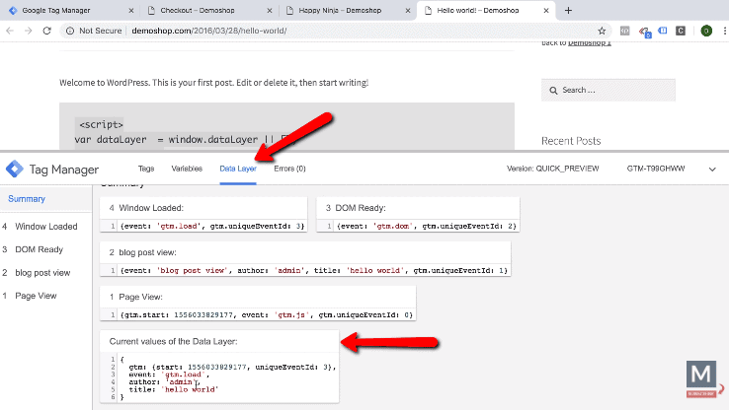Click the GTM-T98GHWW container ID
This screenshot has height=410, width=729.
pos(656,169)
